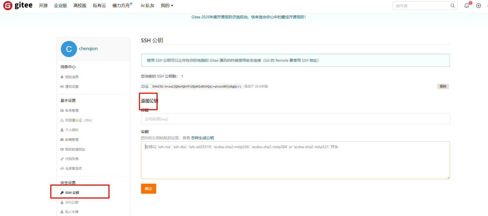488x216 pixels.
Task: Open the notifications bell
Action: click(x=467, y=6)
